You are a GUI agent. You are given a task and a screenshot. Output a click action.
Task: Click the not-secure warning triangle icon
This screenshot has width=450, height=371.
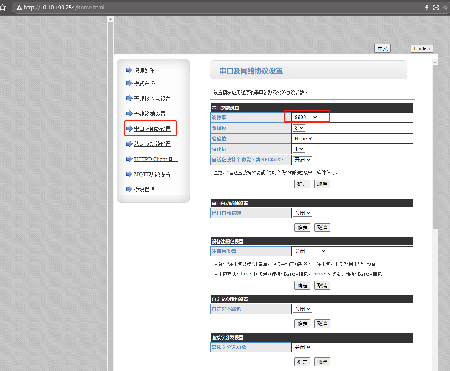tap(19, 8)
